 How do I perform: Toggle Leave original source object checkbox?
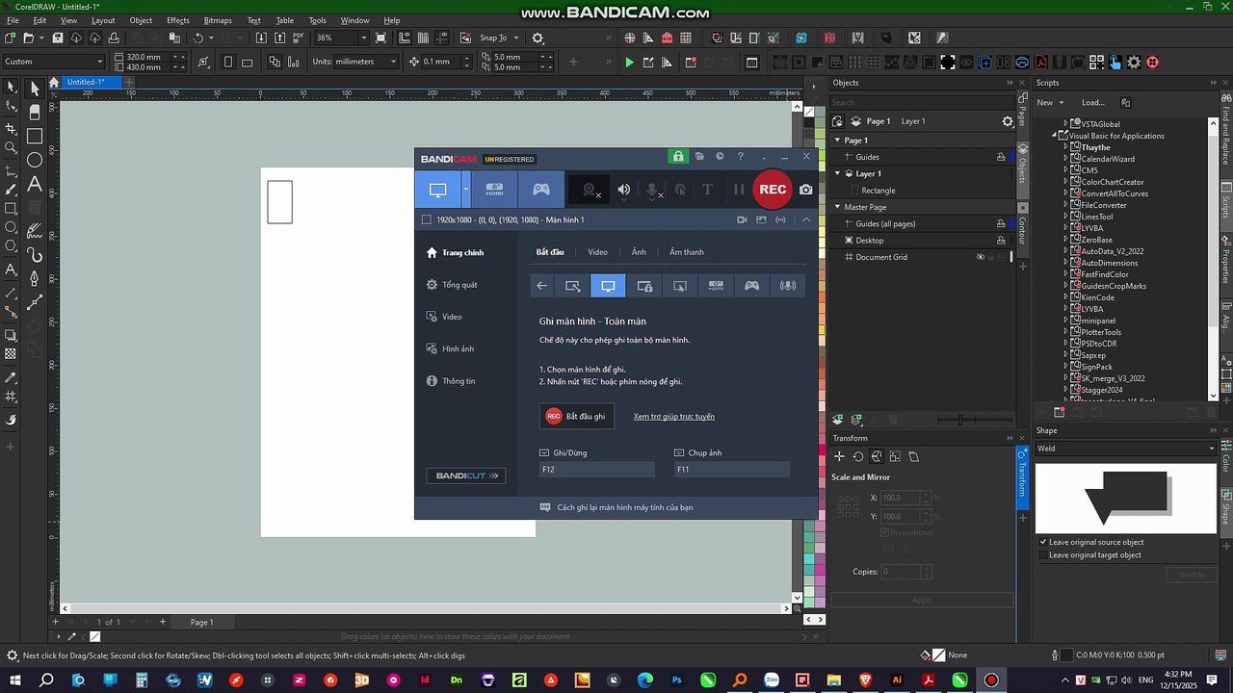(x=1043, y=542)
